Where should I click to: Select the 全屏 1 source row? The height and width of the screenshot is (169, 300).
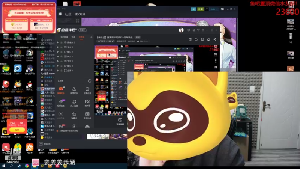point(75,71)
